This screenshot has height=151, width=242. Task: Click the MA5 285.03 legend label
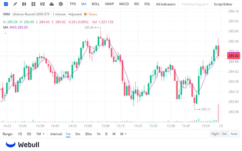19,27
